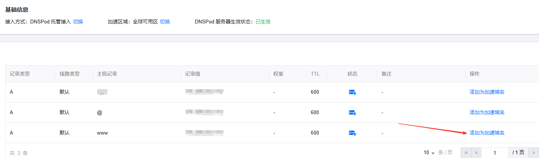The width and height of the screenshot is (539, 158).
Task: Click the status icon in the first record row
Action: tap(352, 92)
